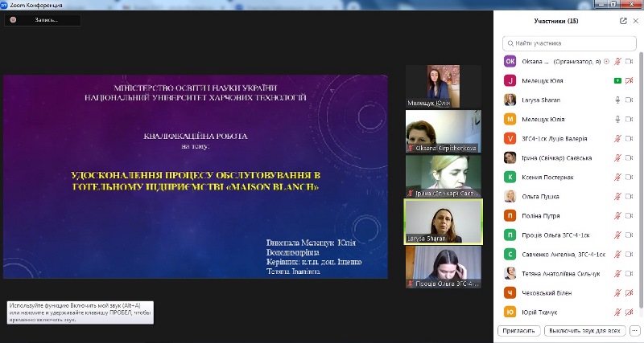Image resolution: width=644 pixels, height=343 pixels.
Task: Select Проців Ольга video thumbnail
Action: tap(444, 267)
